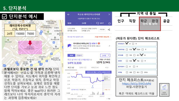
Task: Check 많음 for 외제차
Action: pyautogui.click(x=127, y=61)
